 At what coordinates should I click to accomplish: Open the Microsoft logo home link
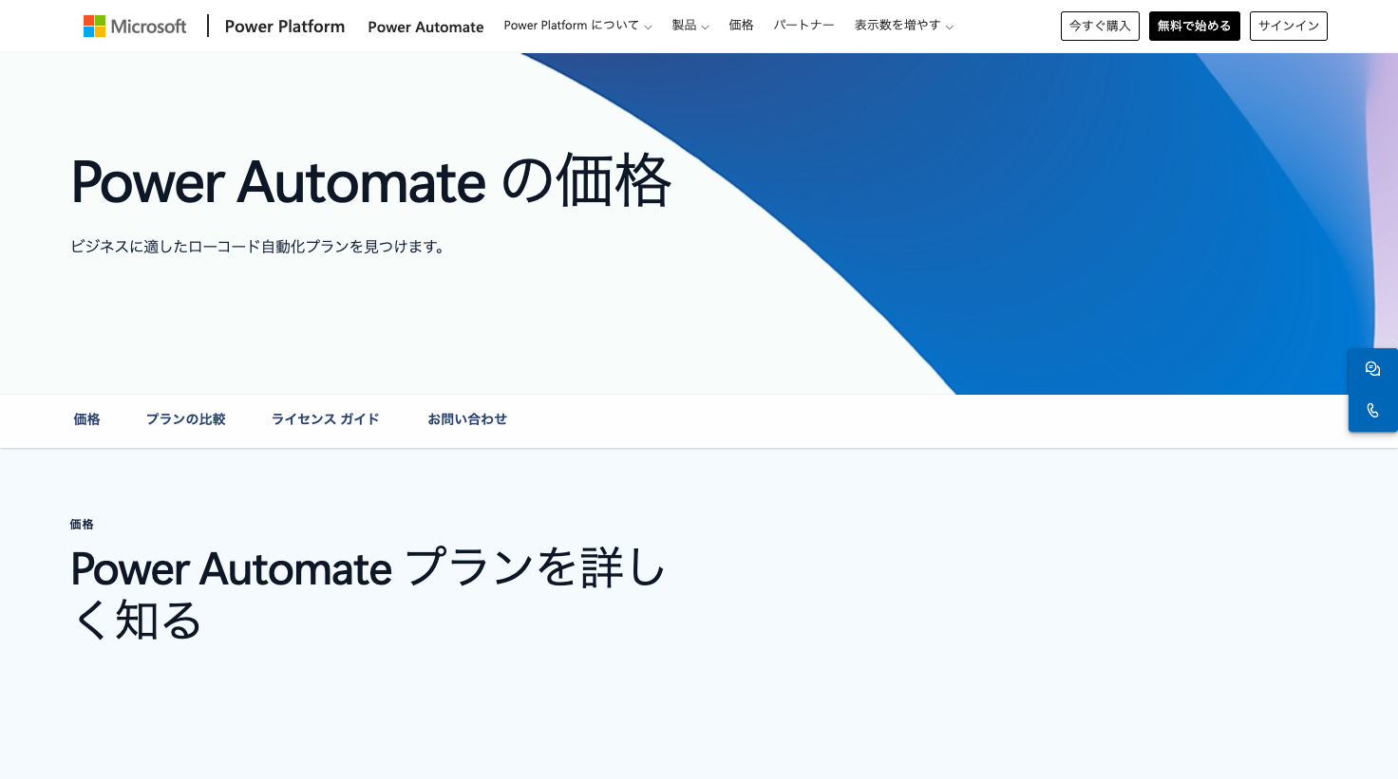[135, 27]
